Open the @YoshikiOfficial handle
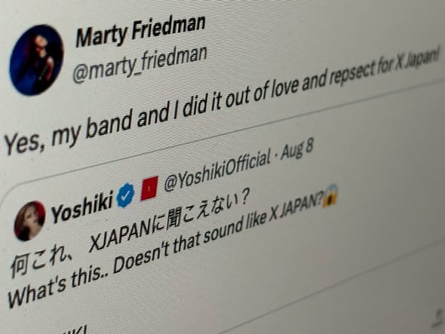 218,172
